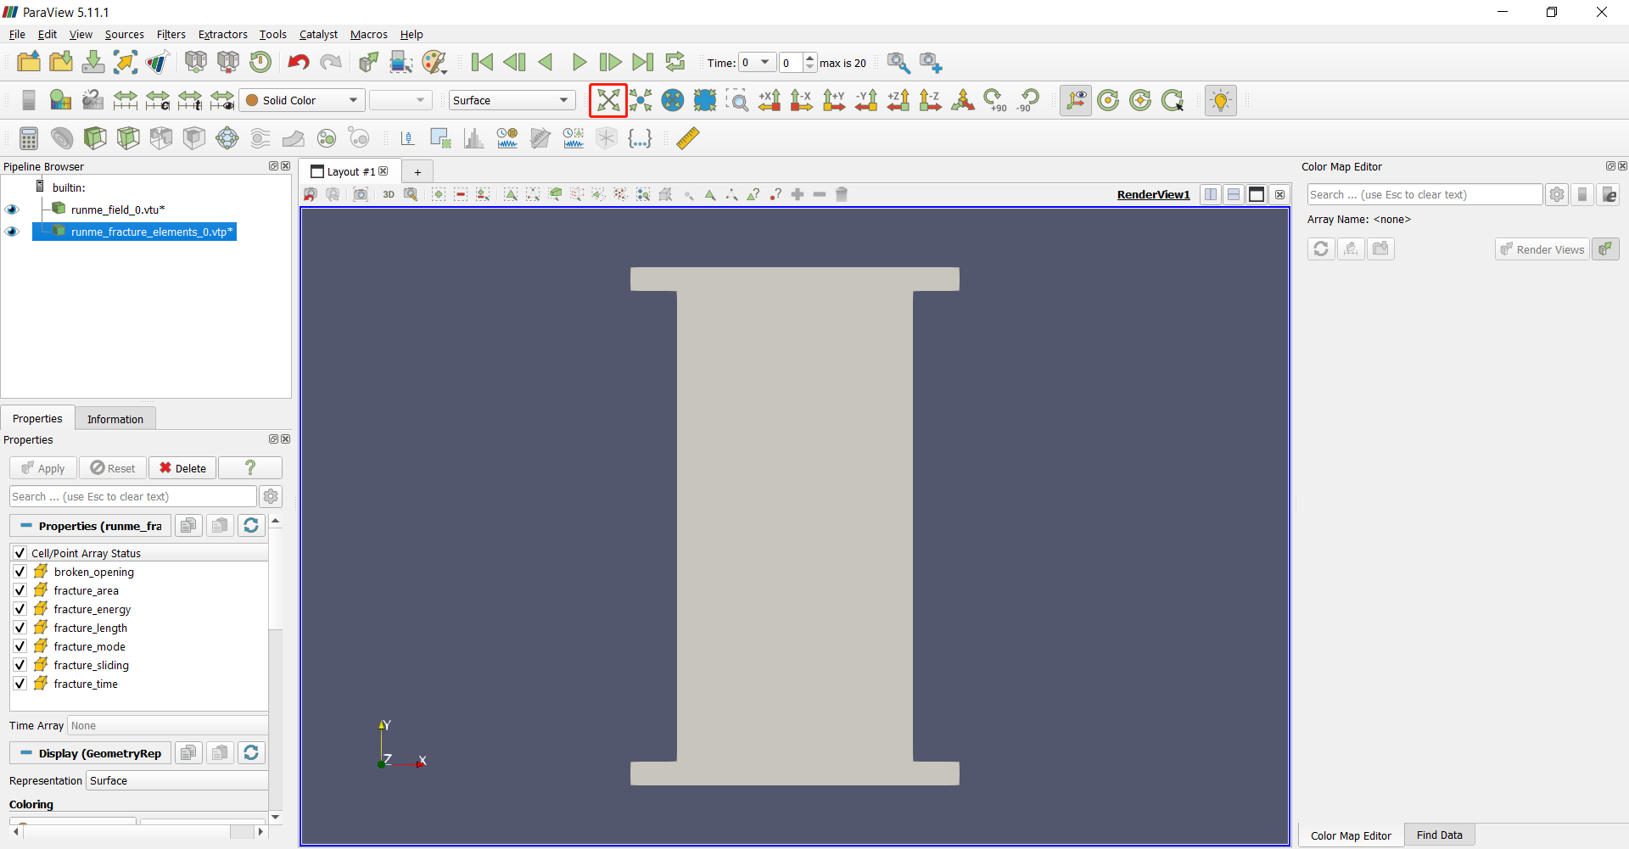1629x849 pixels.
Task: Go to the last frame
Action: point(643,62)
